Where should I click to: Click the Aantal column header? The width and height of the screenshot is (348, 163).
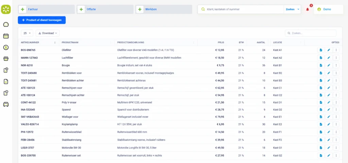point(261,42)
